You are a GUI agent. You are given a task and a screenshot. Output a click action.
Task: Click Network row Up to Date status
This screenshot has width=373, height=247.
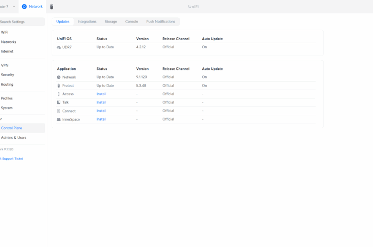tap(105, 77)
